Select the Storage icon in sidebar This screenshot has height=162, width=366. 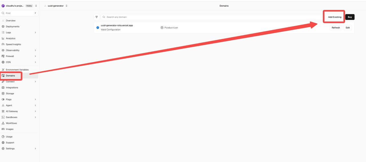click(3, 94)
